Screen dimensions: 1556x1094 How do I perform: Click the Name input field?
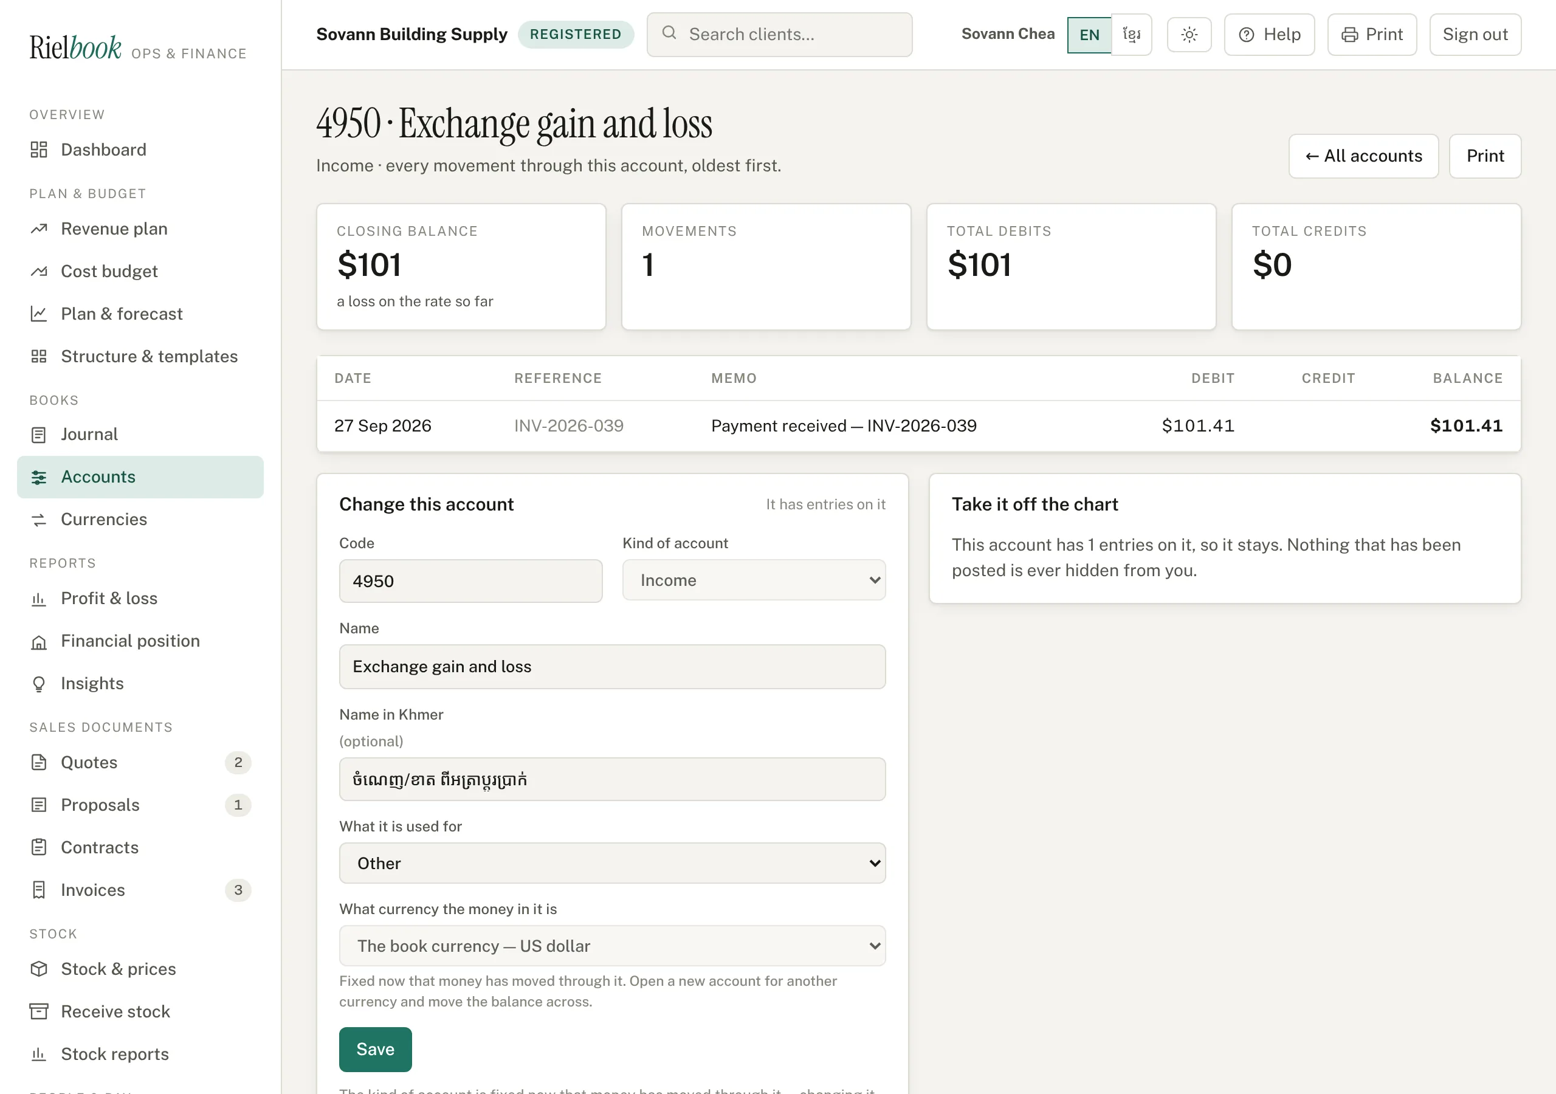point(612,667)
